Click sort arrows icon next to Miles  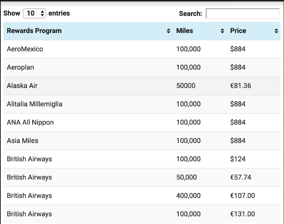click(x=222, y=31)
